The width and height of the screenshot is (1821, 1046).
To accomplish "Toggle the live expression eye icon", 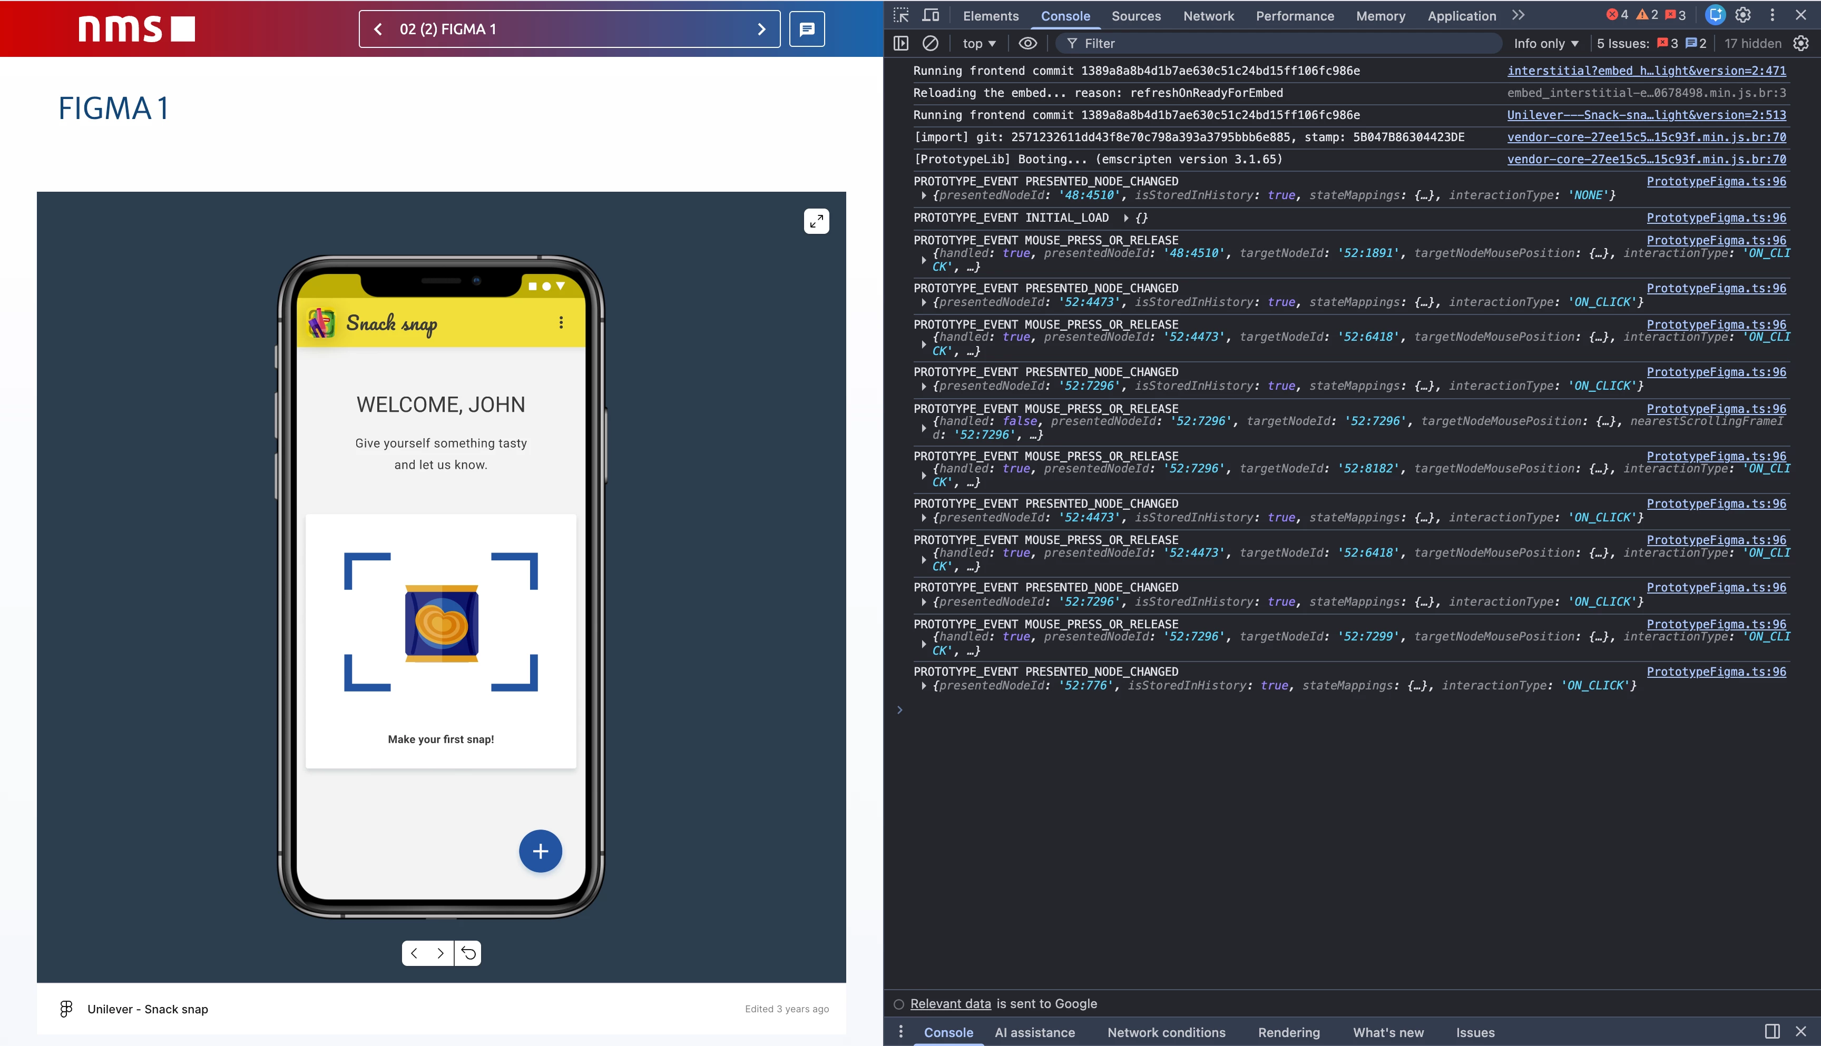I will (x=1027, y=43).
